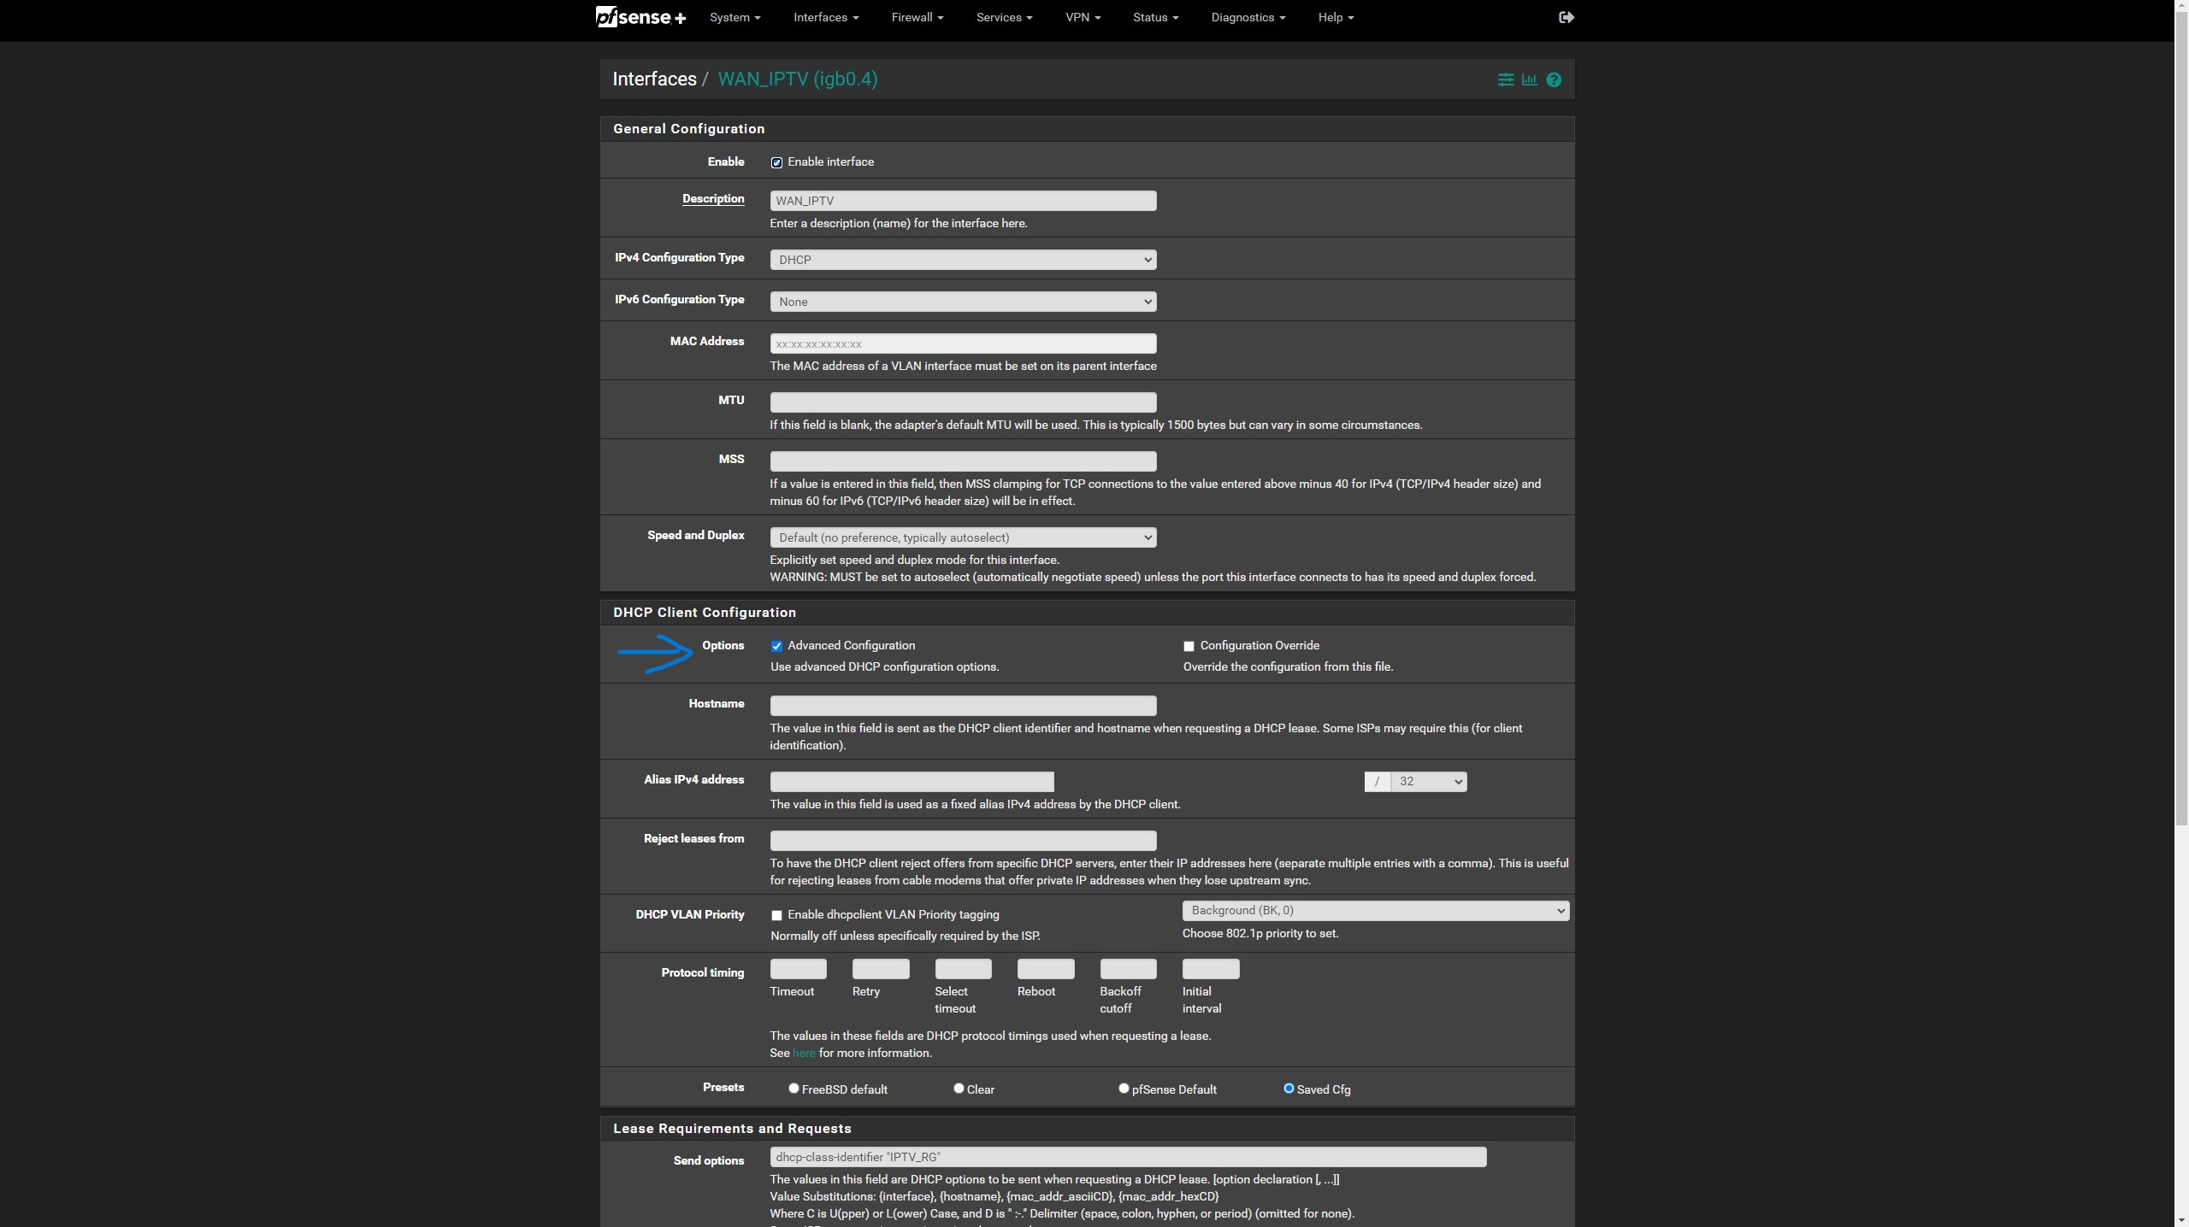Uncheck the Enable interface checkbox
Viewport: 2189px width, 1227px height.
point(776,162)
